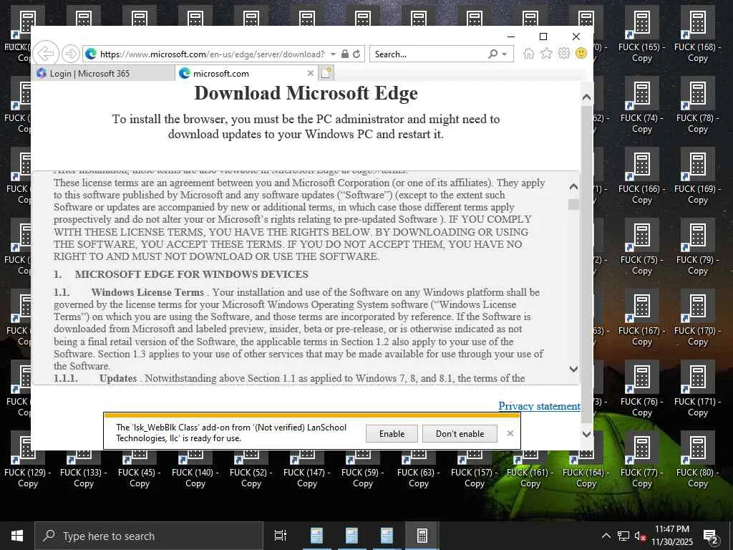733x550 pixels.
Task: Open the search provider dropdown arrow
Action: [x=505, y=54]
